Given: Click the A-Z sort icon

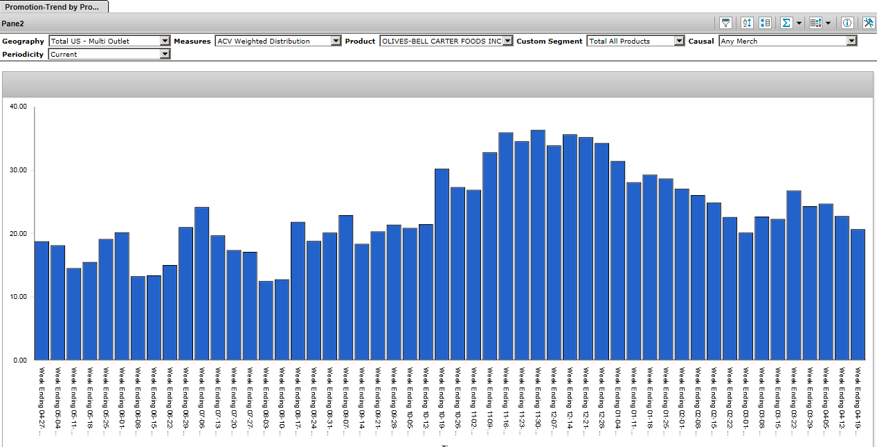Looking at the screenshot, I should [x=747, y=23].
